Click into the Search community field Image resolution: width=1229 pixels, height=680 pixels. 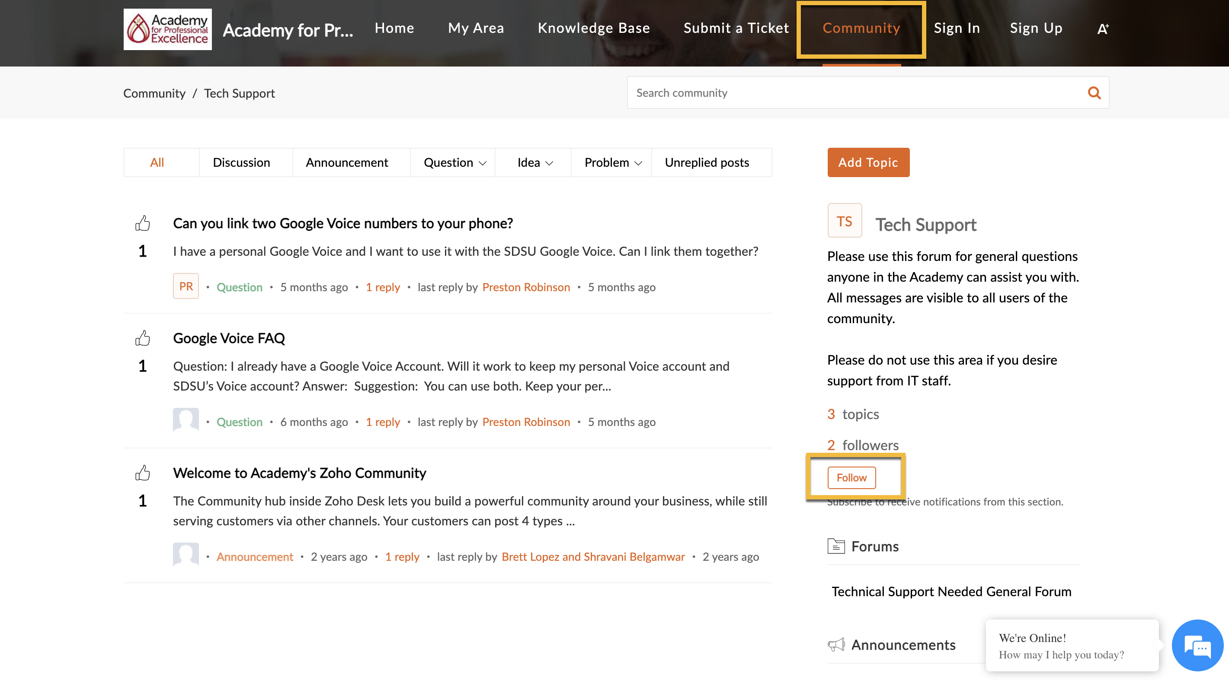[x=854, y=93]
